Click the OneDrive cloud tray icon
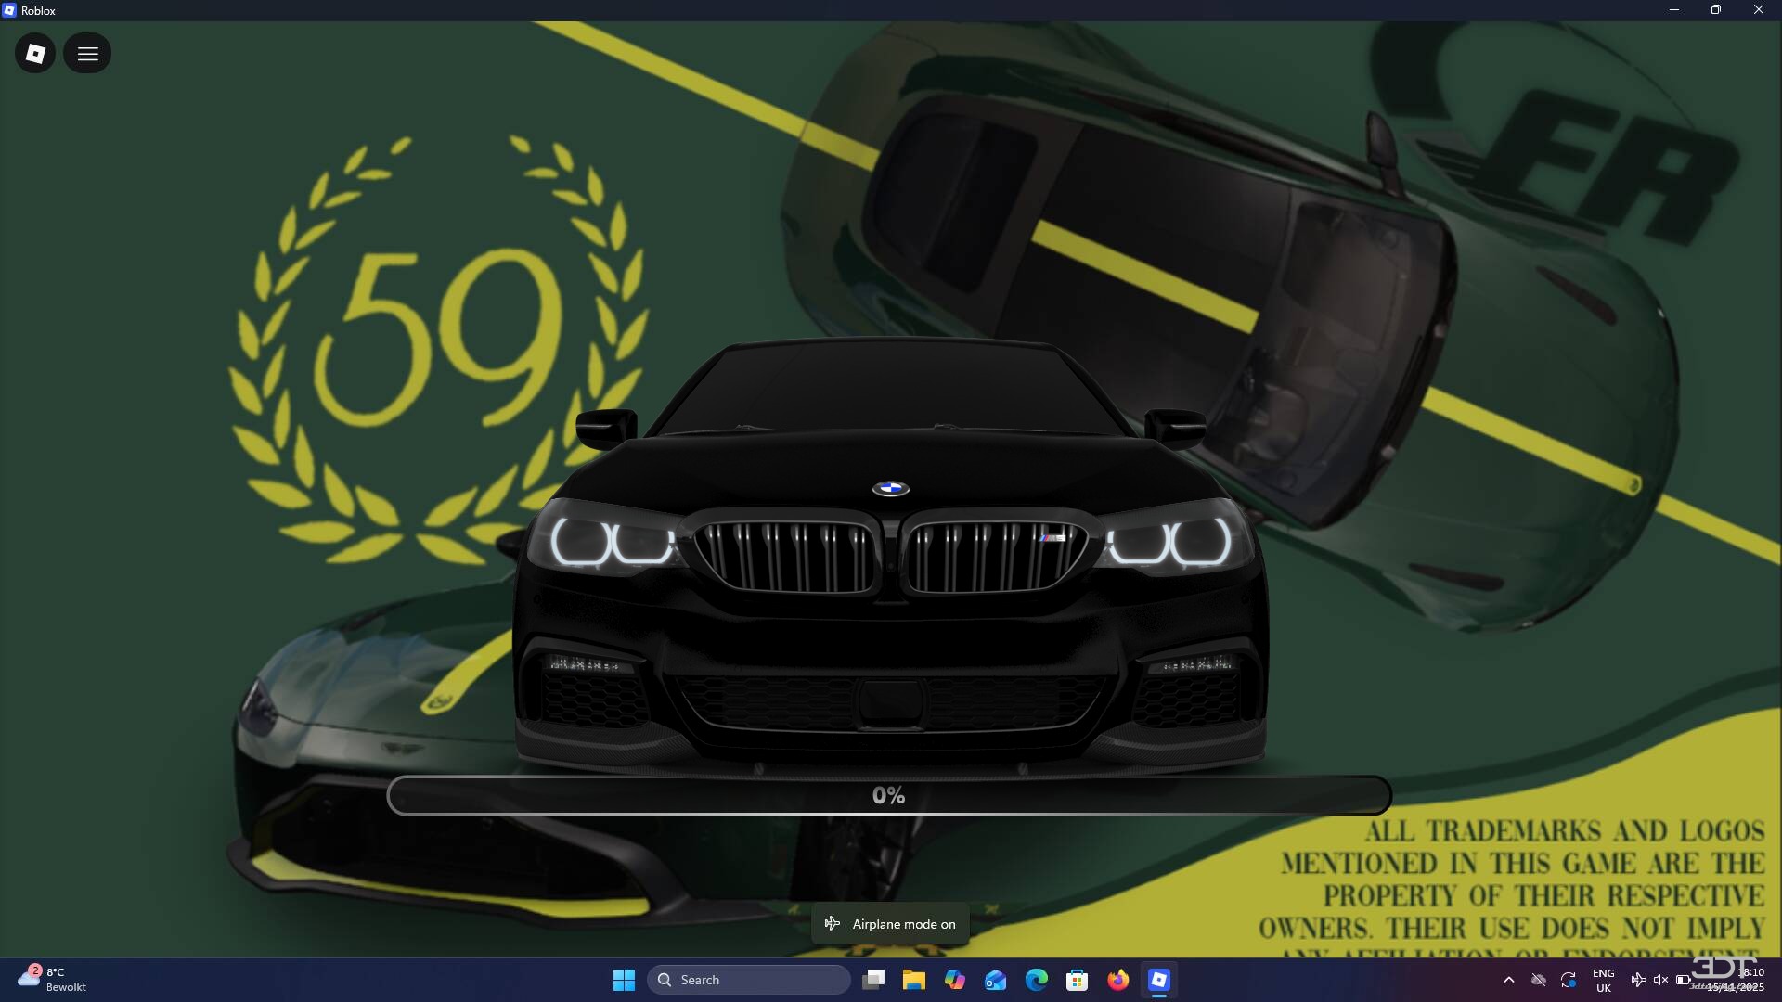 pos(1539,980)
